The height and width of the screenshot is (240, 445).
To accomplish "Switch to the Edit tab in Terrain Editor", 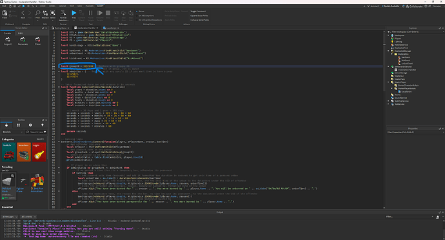I will pos(20,33).
